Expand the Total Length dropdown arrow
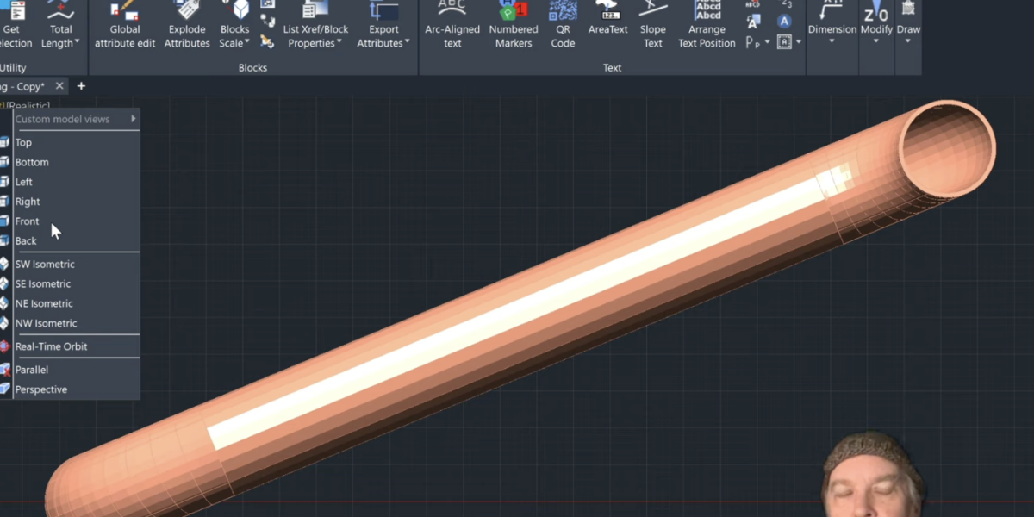 click(77, 41)
